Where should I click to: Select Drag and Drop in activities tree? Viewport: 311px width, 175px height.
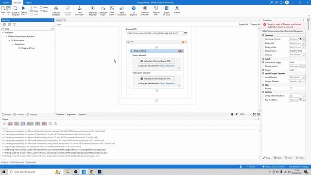click(28, 48)
